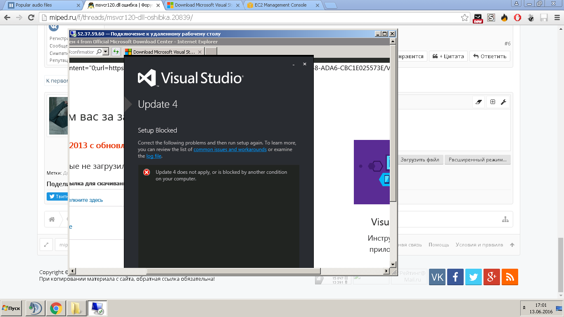
Task: Click 'Расширенный режим...' button
Action: [478, 160]
